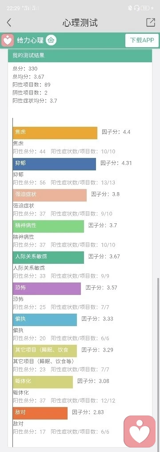
Task: Tap the 心理测试 page title
Action: point(80,23)
